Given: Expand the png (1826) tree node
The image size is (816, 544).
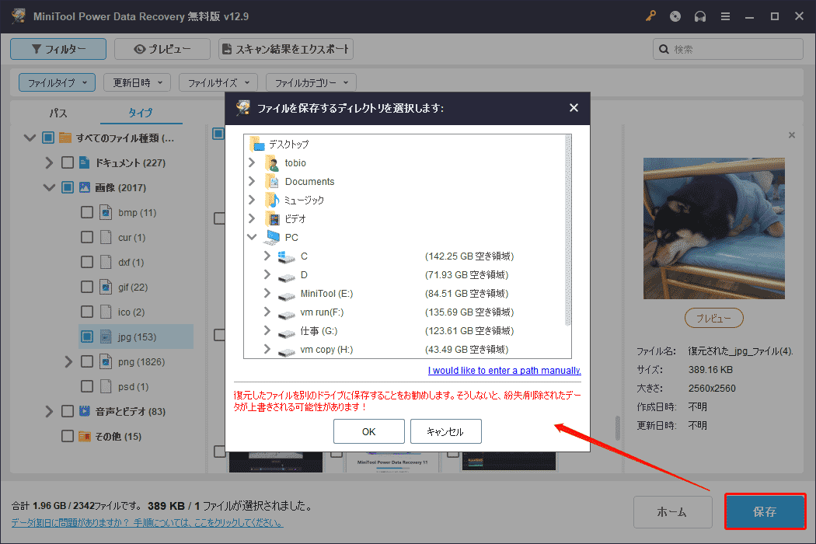Looking at the screenshot, I should point(68,362).
